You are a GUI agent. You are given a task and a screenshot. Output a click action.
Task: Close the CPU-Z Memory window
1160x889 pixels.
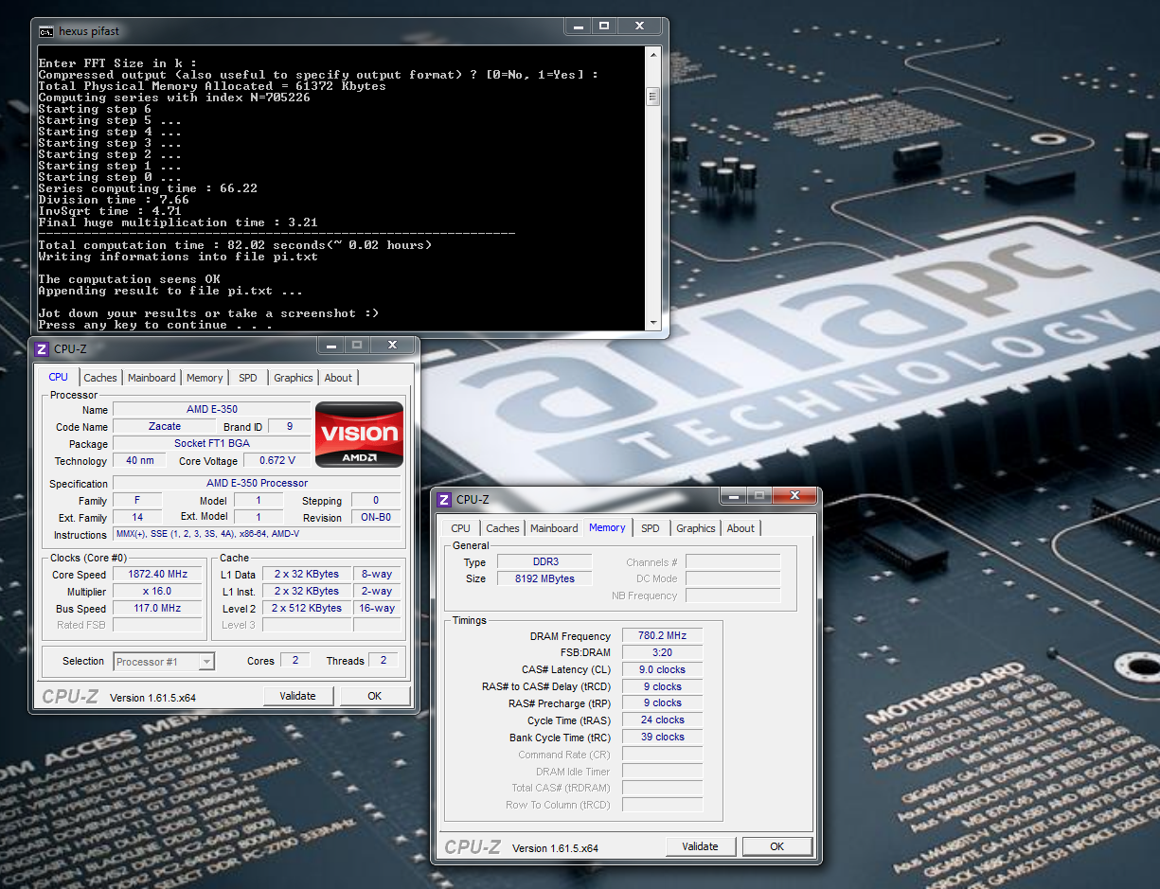(794, 495)
